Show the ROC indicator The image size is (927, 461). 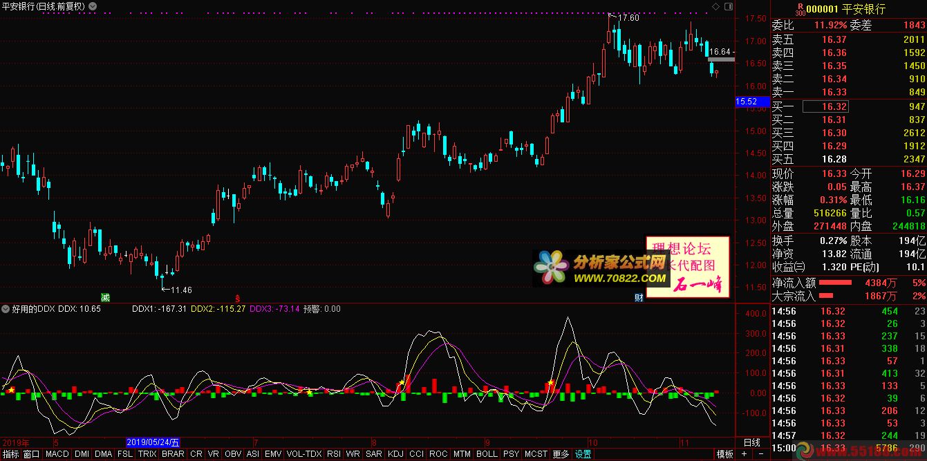pyautogui.click(x=438, y=455)
